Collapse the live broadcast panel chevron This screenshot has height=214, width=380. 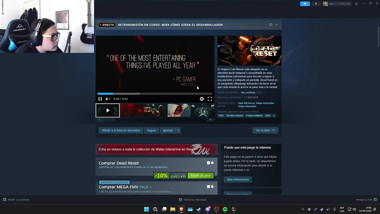[x=276, y=25]
